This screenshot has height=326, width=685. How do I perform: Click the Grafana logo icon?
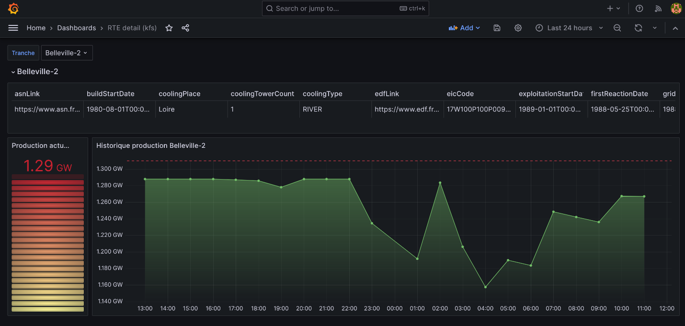tap(13, 9)
